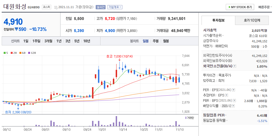Image resolution: width=275 pixels, height=136 pixels.
Task: Open help icon beside 외국인소진율(B/A)
Action: (x=235, y=66)
